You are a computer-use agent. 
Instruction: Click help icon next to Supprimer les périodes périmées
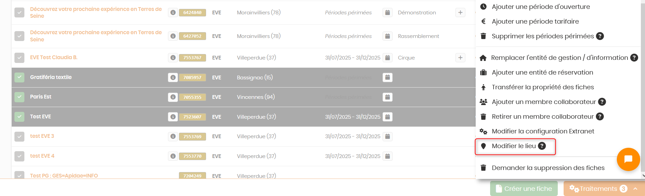click(600, 36)
